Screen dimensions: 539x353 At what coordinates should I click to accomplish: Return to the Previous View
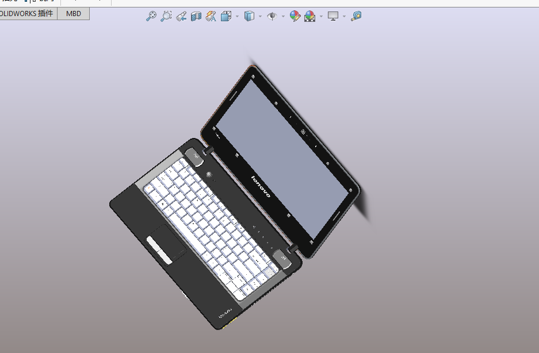tap(181, 16)
